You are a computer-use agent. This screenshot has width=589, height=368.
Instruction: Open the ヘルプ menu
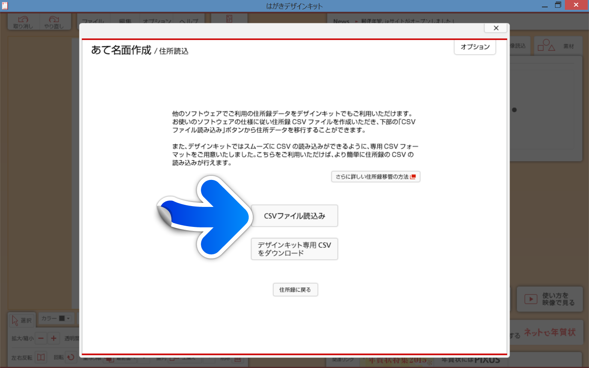point(189,21)
